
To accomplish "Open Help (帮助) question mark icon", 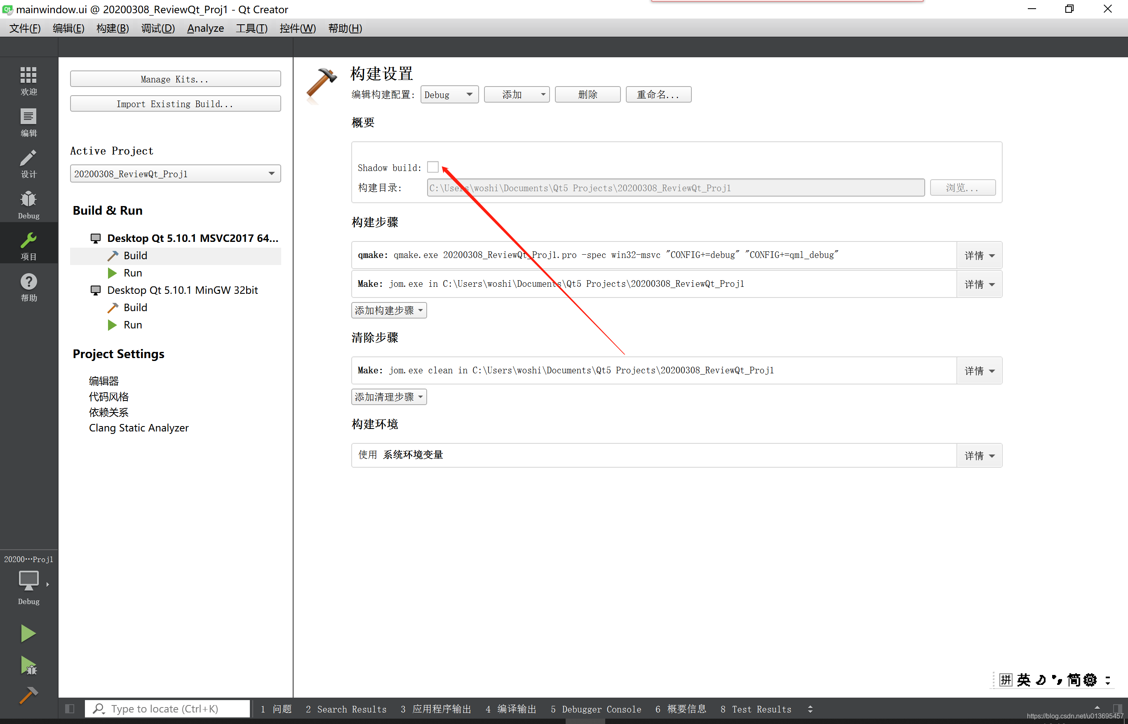I will [x=28, y=287].
